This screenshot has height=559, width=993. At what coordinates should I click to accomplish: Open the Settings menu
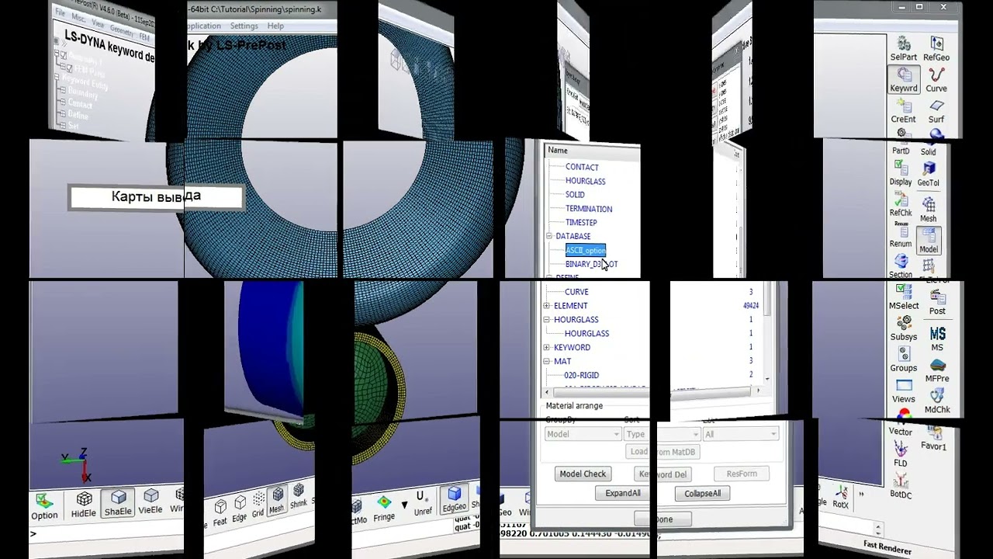(x=244, y=26)
